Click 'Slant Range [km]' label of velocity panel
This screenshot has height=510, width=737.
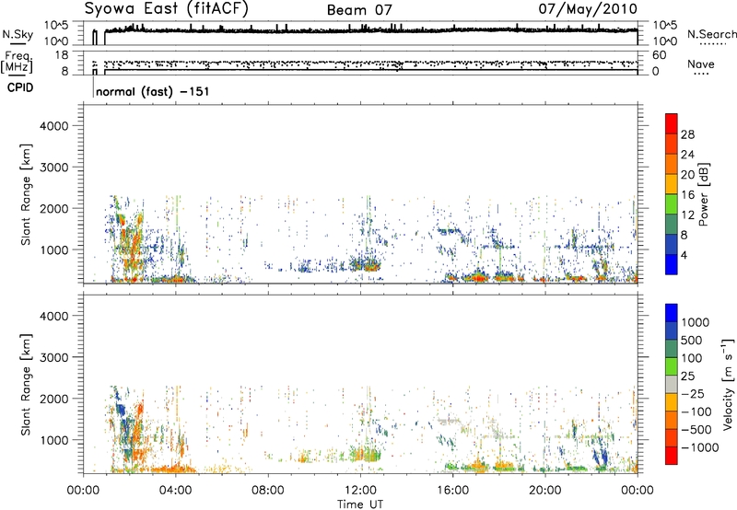26,384
